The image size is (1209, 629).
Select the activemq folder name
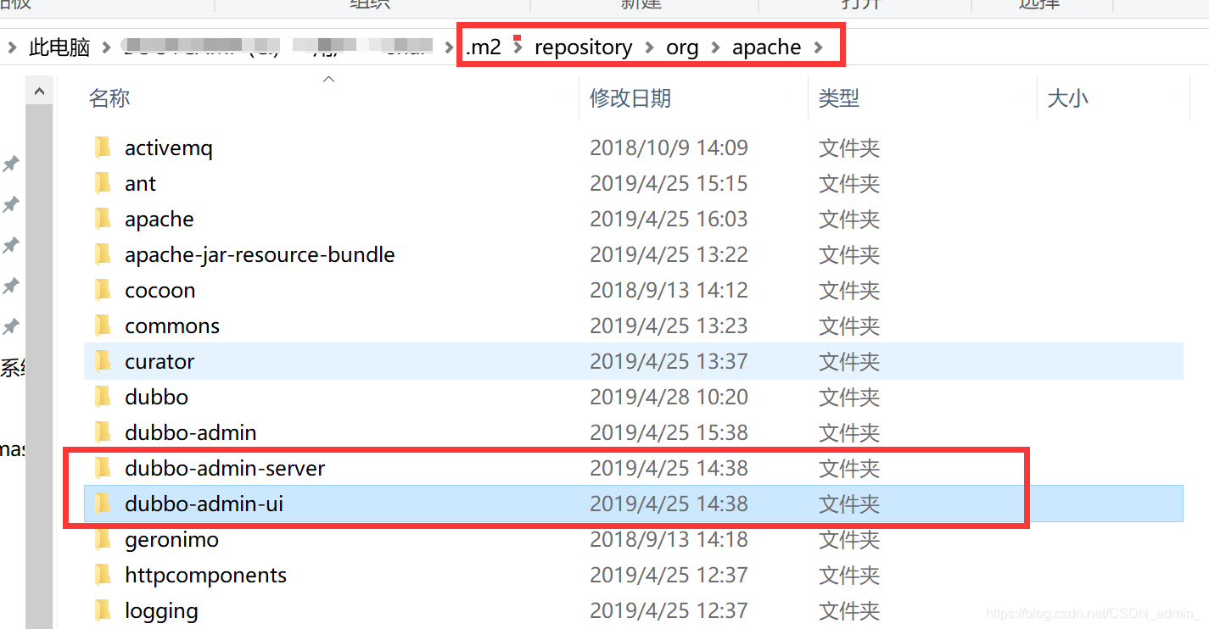[169, 148]
